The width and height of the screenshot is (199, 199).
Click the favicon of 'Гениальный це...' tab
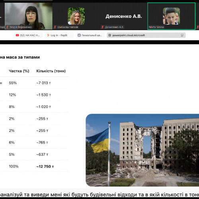(79, 35)
